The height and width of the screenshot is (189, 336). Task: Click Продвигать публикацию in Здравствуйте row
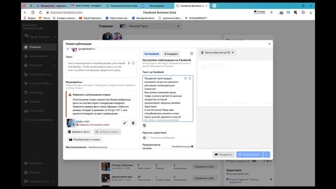click(x=204, y=178)
